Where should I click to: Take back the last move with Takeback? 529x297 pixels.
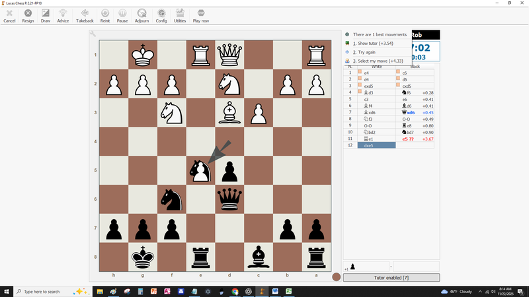[x=85, y=15]
